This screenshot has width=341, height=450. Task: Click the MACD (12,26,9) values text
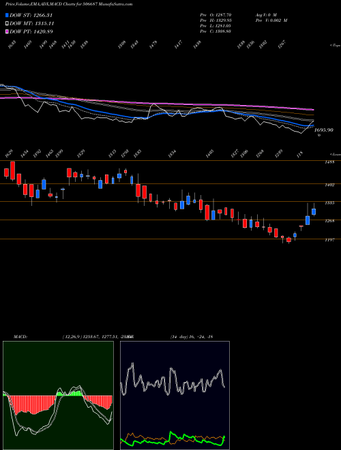click(98, 337)
